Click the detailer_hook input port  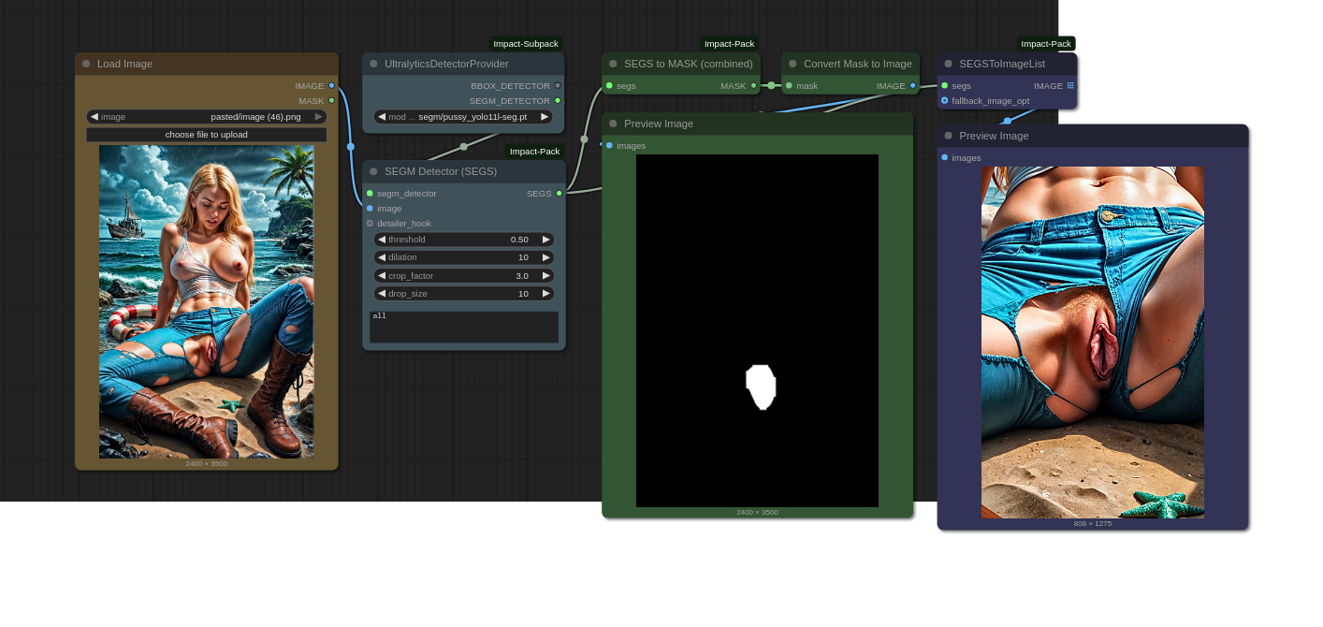370,223
